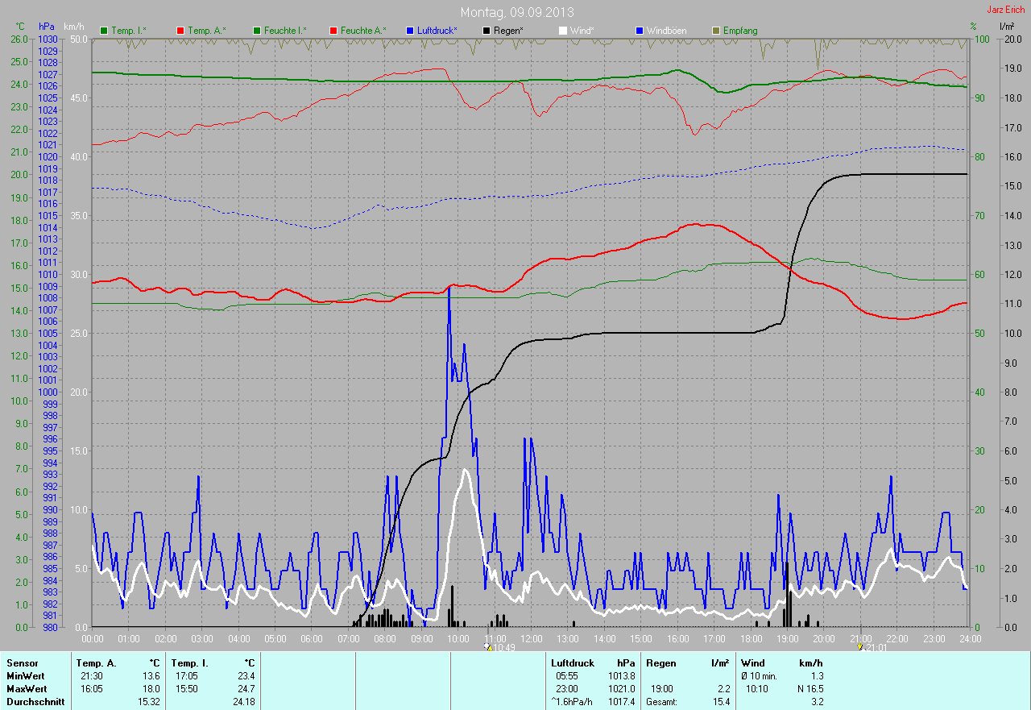Click the red Feuchte A. legend square
This screenshot has width=1031, height=710.
tap(333, 31)
